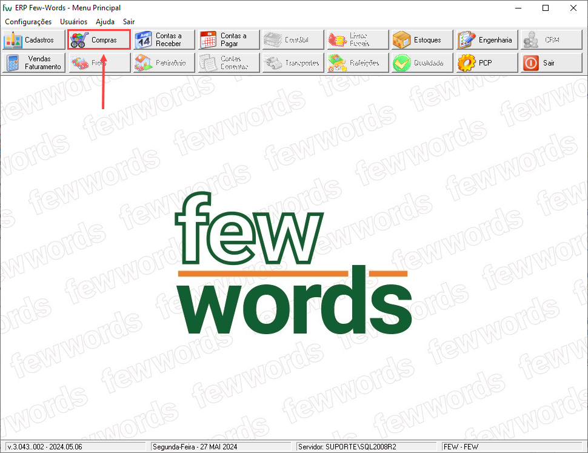This screenshot has height=453, width=588.
Task: Open Contas a Receber calendar module
Action: point(164,40)
